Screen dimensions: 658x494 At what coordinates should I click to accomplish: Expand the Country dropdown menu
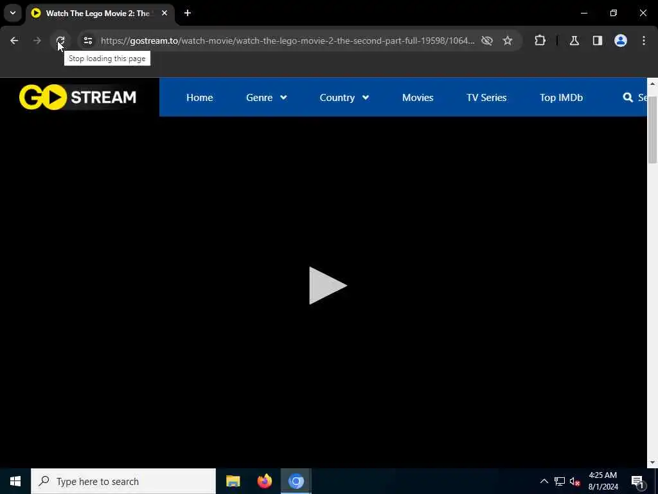pos(344,98)
